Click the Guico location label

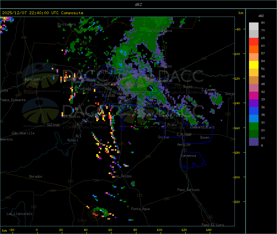click(x=188, y=86)
